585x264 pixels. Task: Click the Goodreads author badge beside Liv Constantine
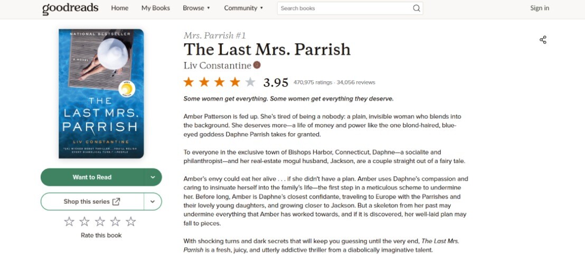[x=257, y=65]
